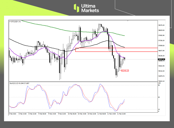Click the current price tag 96097.65
Image resolution: width=174 pixels, height=128 pixels.
coord(162,59)
